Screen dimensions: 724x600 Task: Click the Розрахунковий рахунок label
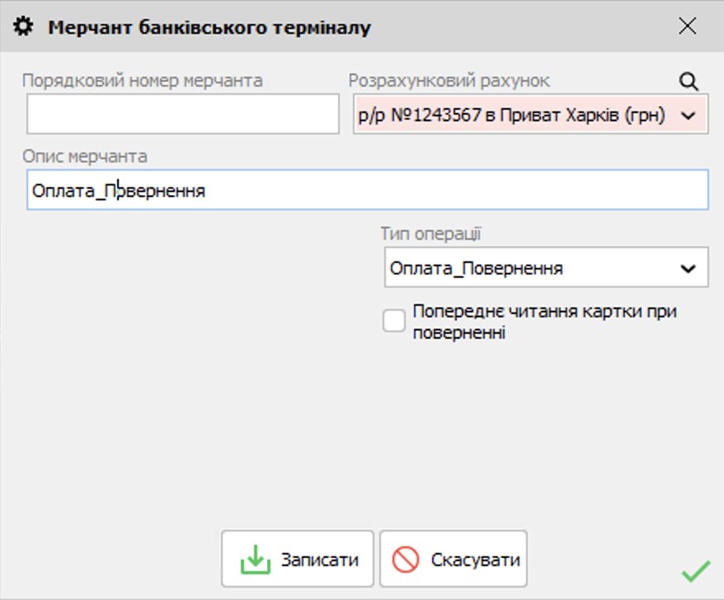click(x=449, y=81)
